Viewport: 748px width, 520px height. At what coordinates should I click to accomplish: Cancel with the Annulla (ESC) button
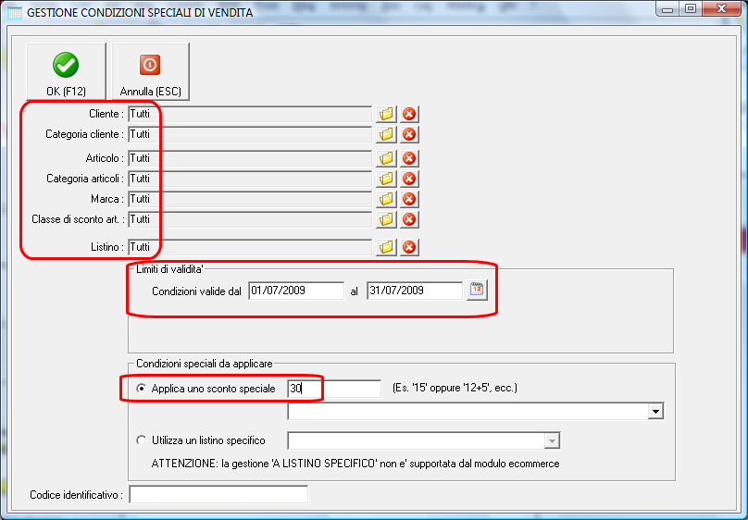[150, 71]
